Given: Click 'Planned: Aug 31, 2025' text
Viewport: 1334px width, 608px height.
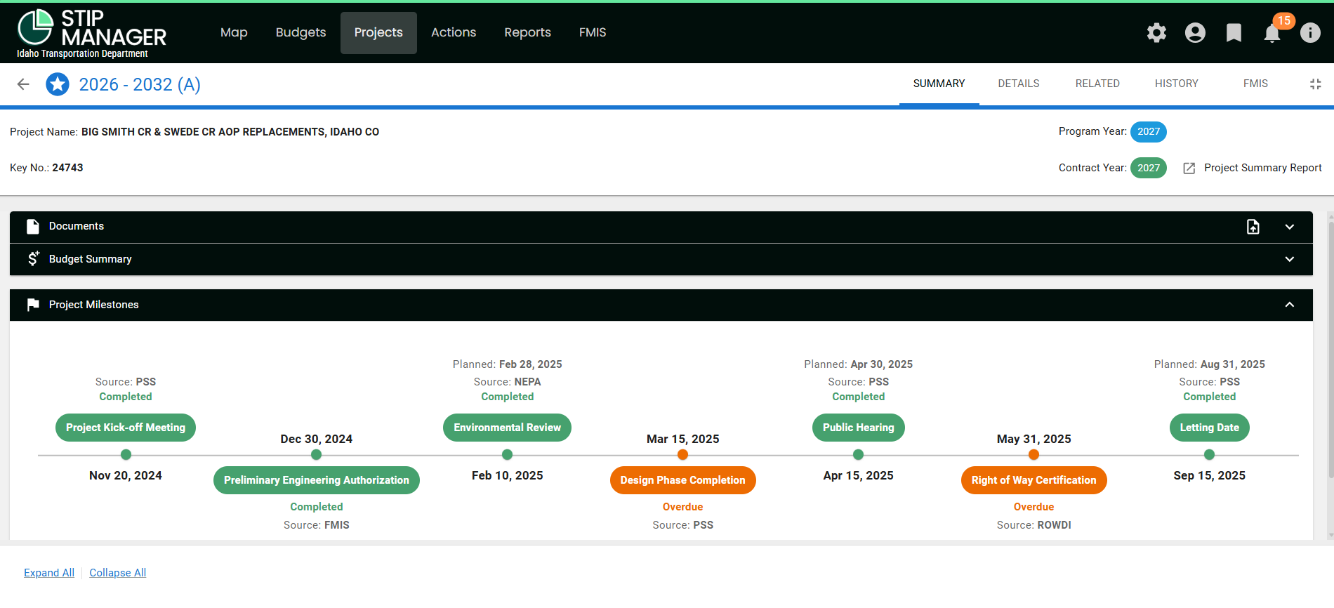Looking at the screenshot, I should pos(1209,364).
